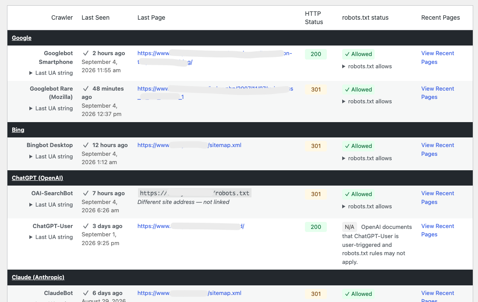This screenshot has width=478, height=302.
Task: Click the ClaudeBot crawler name
Action: [59, 293]
